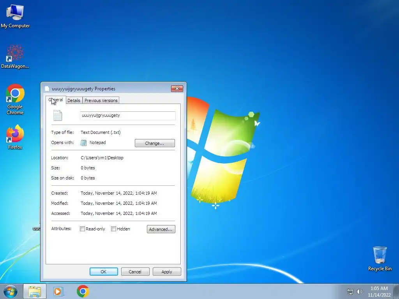The height and width of the screenshot is (299, 399).
Task: Open Chrome from the taskbar
Action: pyautogui.click(x=83, y=291)
